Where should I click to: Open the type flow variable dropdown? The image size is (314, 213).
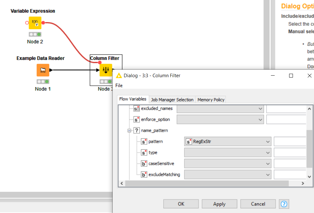coord(227,153)
